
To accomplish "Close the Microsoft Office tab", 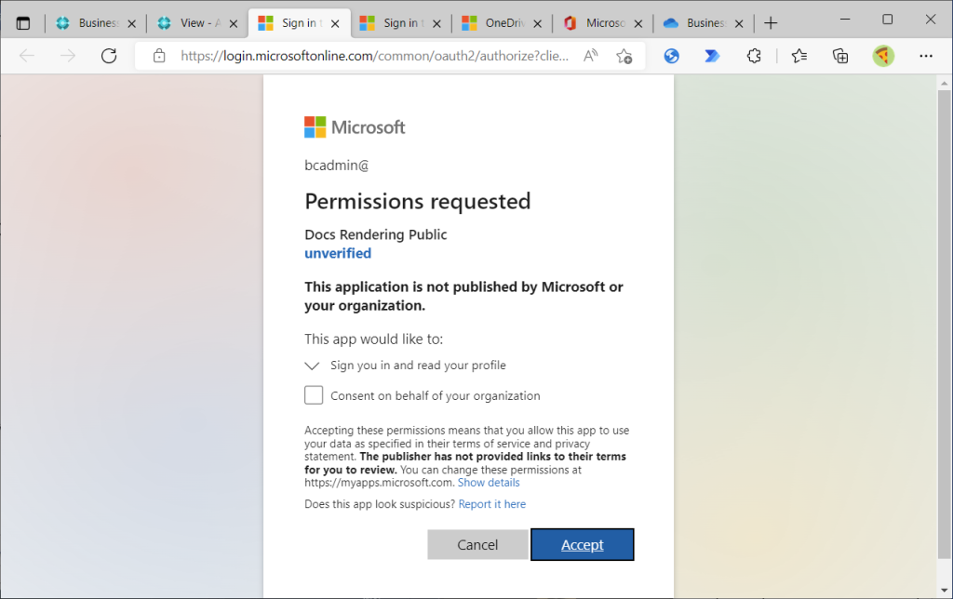I will [x=638, y=24].
